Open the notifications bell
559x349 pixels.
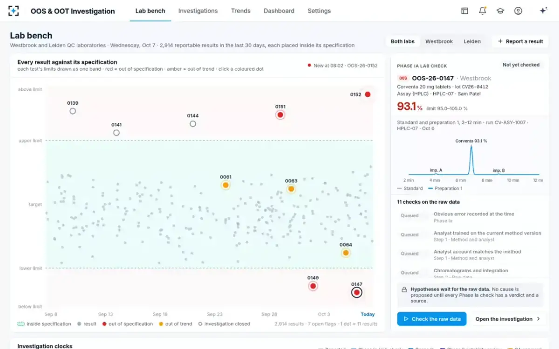pos(483,11)
